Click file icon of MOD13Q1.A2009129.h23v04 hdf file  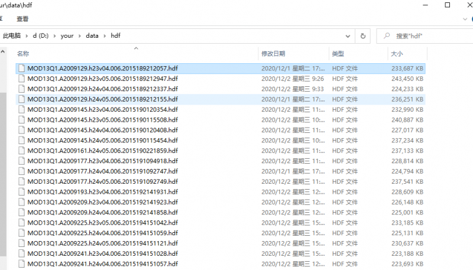(x=22, y=69)
